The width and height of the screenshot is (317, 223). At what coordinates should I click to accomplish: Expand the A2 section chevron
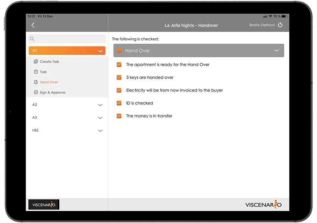pos(100,105)
